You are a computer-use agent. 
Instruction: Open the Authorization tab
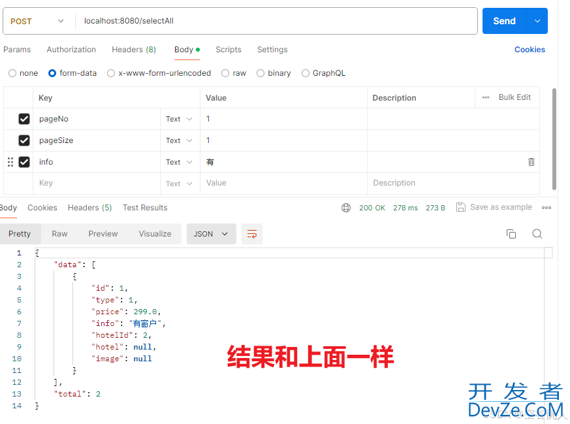click(71, 50)
